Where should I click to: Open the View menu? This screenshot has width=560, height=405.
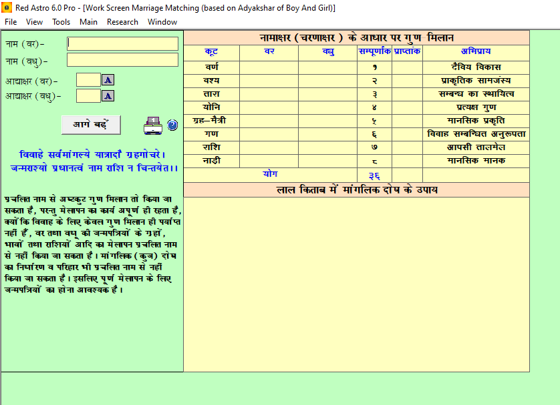click(x=34, y=22)
